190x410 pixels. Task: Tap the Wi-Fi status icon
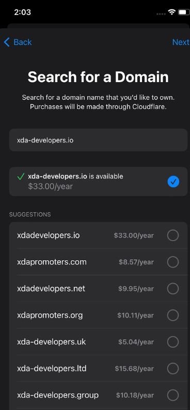coord(171,12)
